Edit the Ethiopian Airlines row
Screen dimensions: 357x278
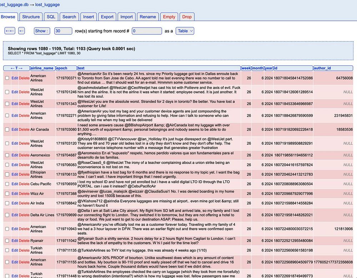pyautogui.click(x=15, y=174)
